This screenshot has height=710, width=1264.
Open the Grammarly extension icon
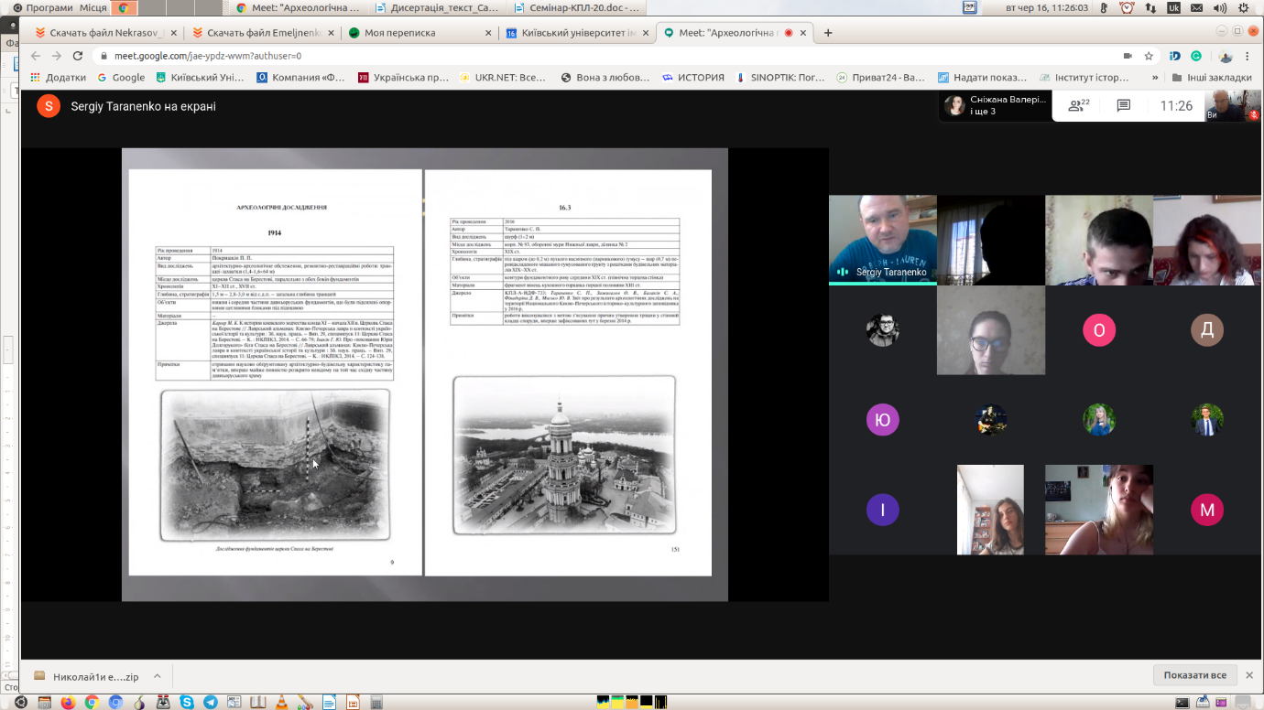(1195, 56)
